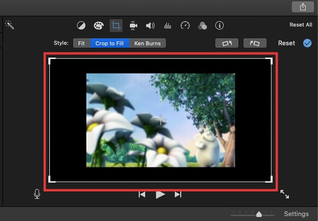318x221 pixels.
Task: Select the Fit style
Action: tap(82, 43)
